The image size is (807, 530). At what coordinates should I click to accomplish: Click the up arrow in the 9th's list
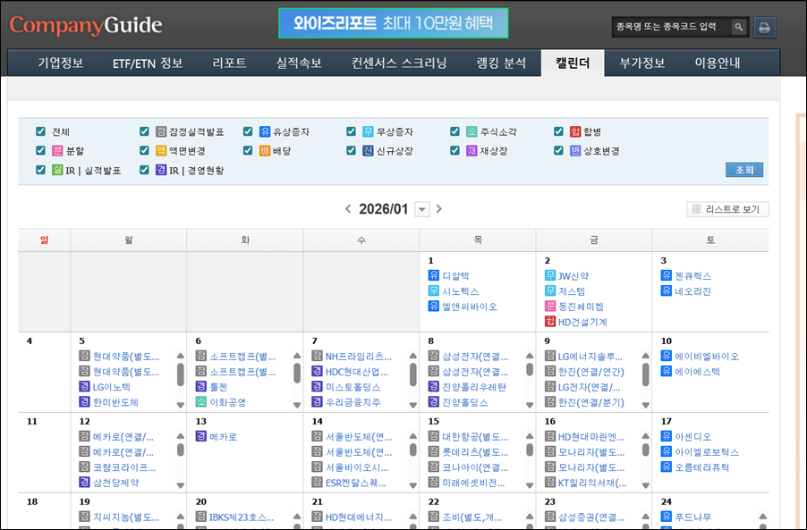(646, 356)
